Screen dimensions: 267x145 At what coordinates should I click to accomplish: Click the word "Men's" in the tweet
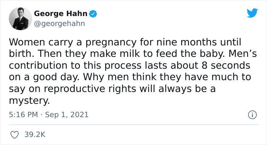pos(243,53)
